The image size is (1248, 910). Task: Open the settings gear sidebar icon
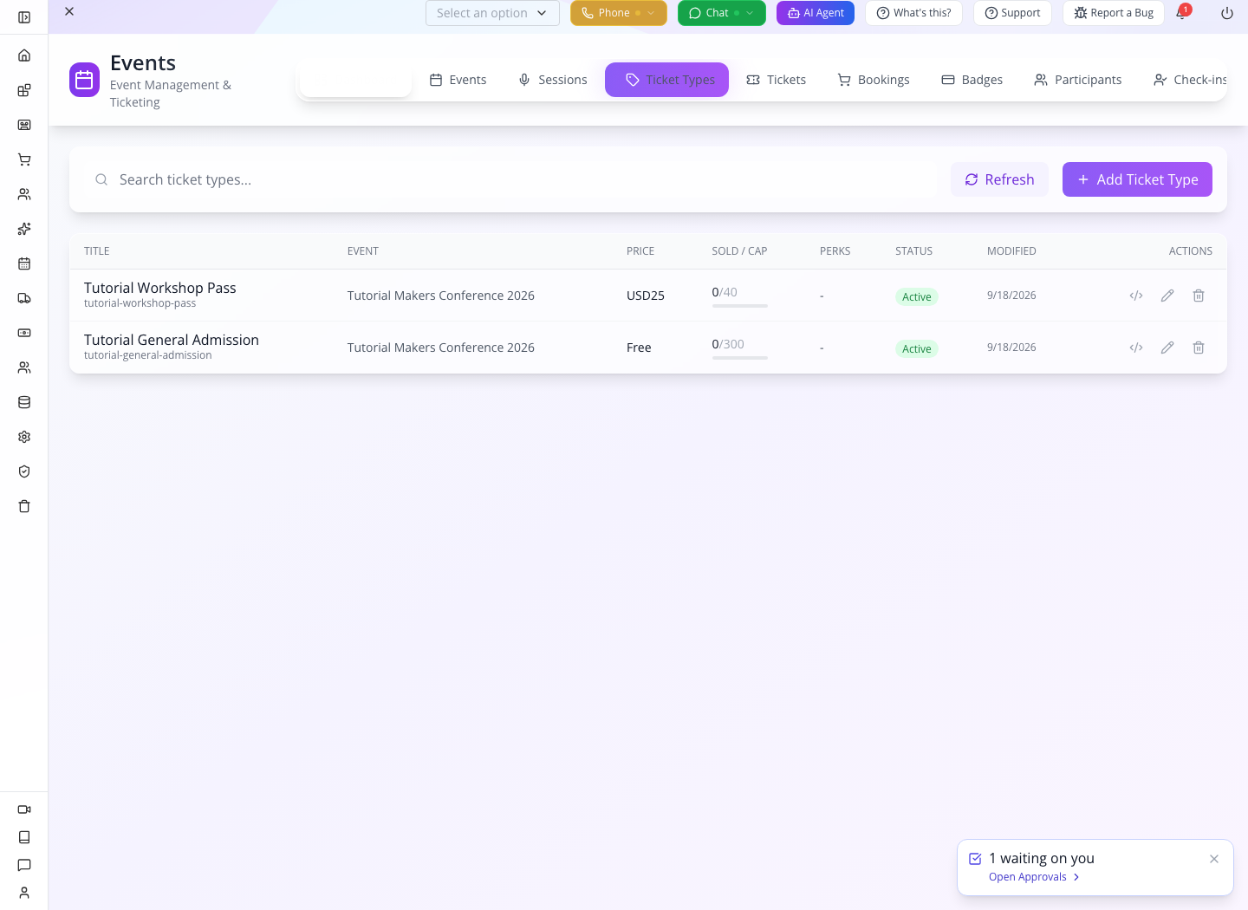point(24,437)
